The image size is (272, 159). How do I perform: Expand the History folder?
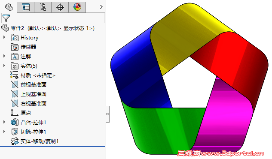coord(4,37)
